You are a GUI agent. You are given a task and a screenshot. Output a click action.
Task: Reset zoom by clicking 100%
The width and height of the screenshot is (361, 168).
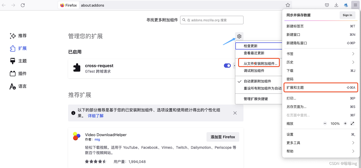[335, 123]
